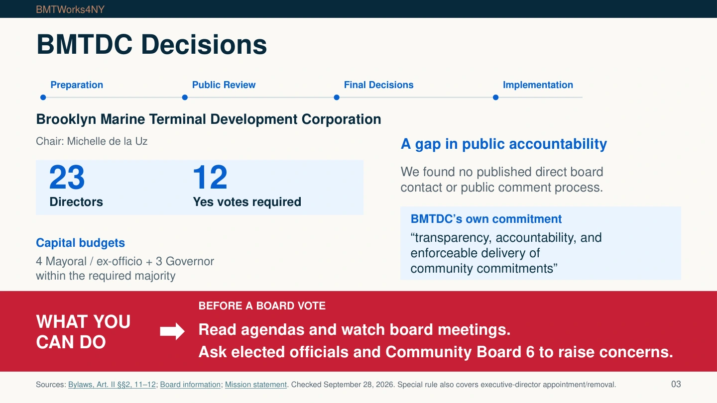Open the Mission statement link
The height and width of the screenshot is (403, 717).
pos(256,385)
